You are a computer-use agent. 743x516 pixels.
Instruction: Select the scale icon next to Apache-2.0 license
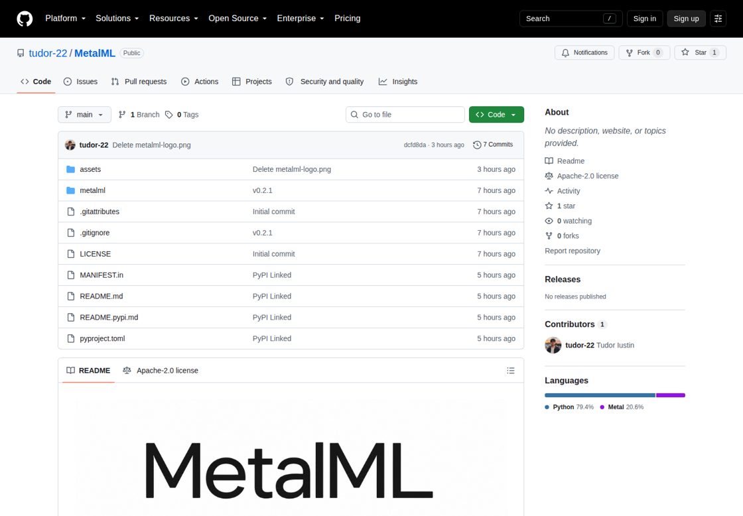(x=549, y=176)
